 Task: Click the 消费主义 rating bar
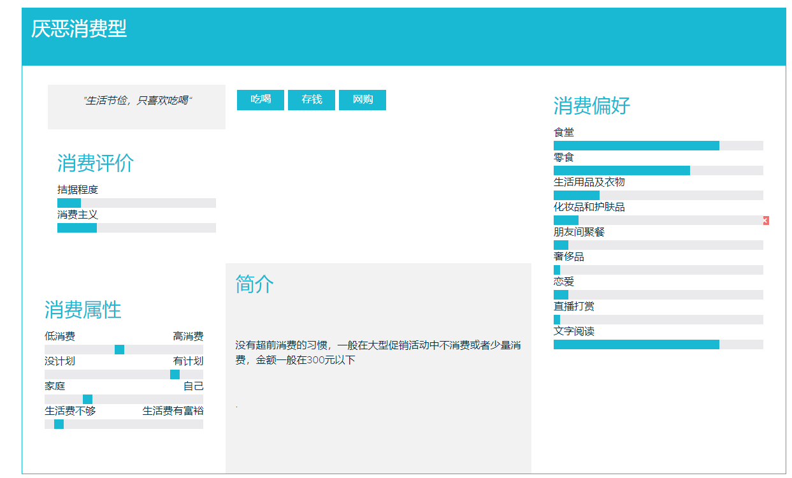(136, 228)
